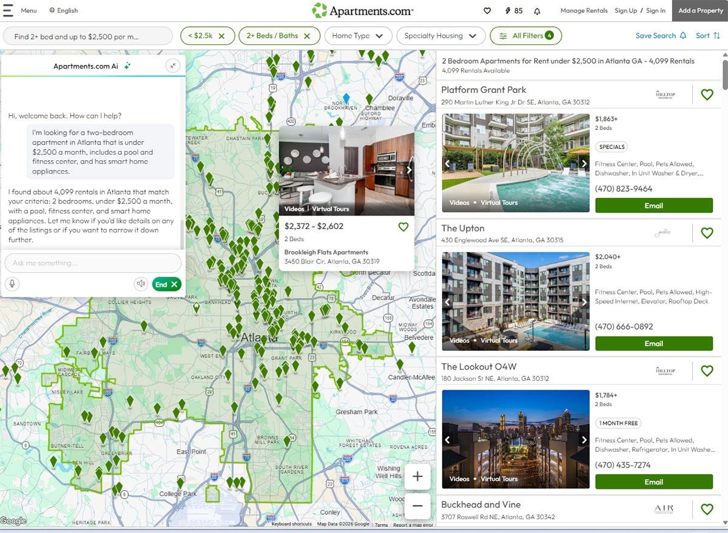Click the blue map pin near Brookhaven
The width and height of the screenshot is (728, 533).
[346, 98]
